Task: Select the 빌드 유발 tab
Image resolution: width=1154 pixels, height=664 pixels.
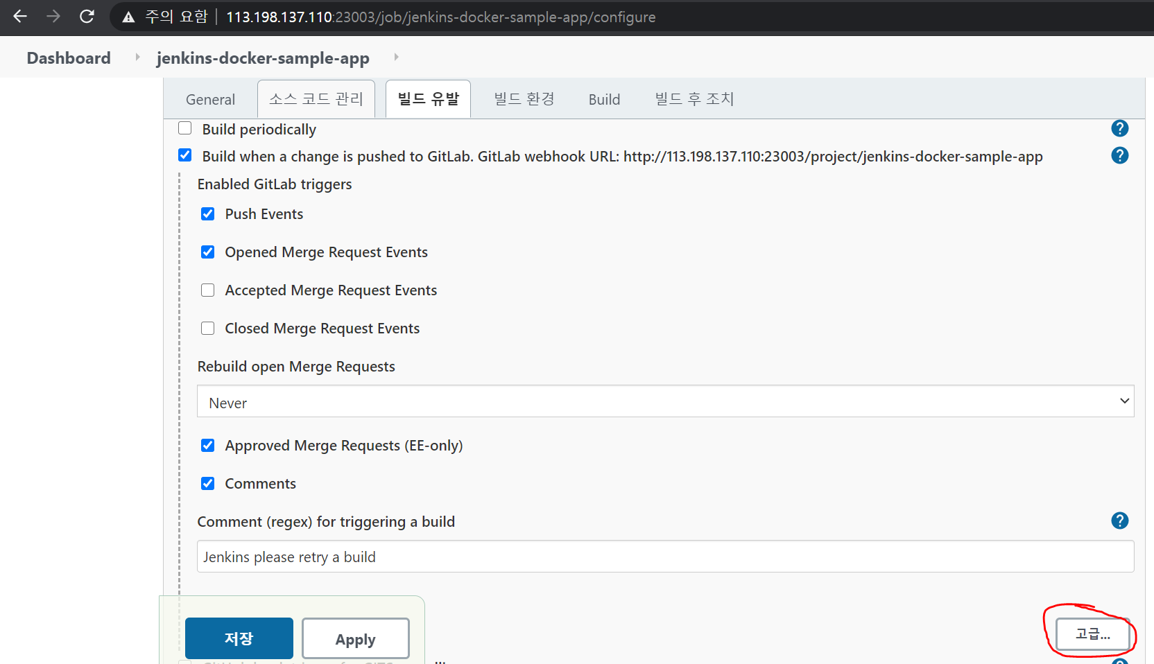Action: 428,99
